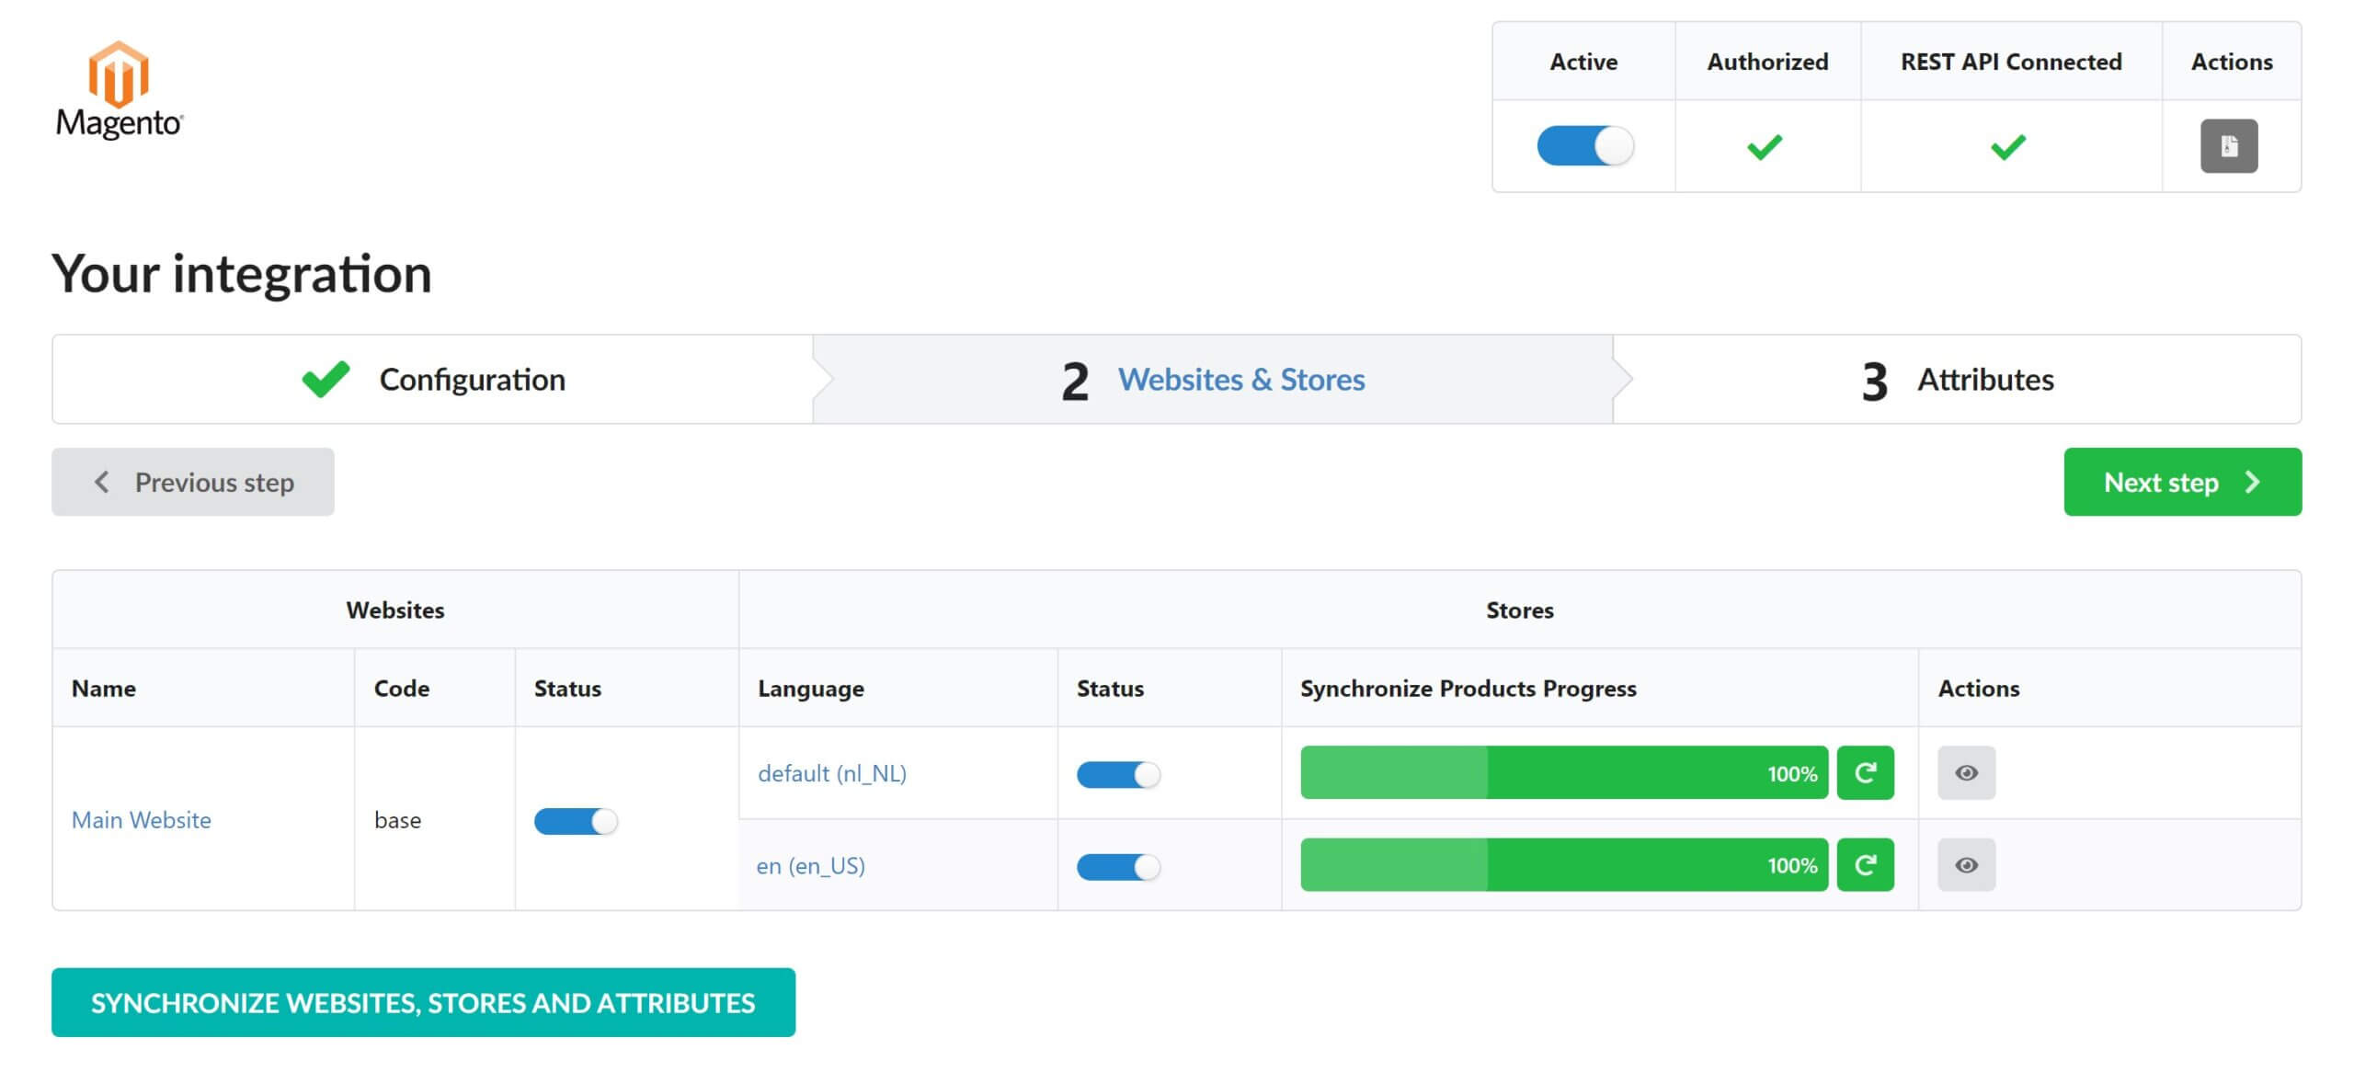Viewport: 2354px width, 1072px height.
Task: Click the REST API Connected checkmark
Action: [x=2010, y=145]
